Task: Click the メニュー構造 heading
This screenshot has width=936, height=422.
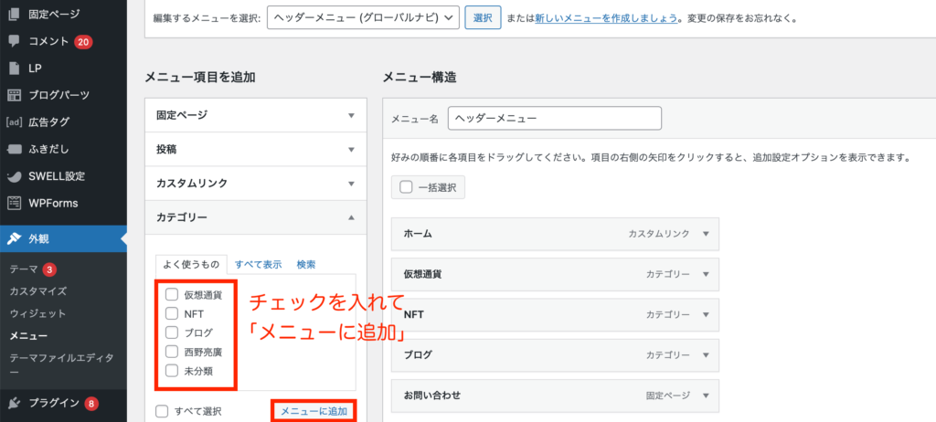Action: 419,77
